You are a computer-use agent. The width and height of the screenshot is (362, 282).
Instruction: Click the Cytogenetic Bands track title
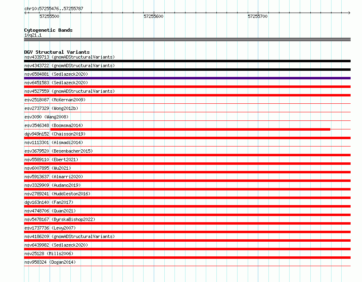[x=48, y=30]
